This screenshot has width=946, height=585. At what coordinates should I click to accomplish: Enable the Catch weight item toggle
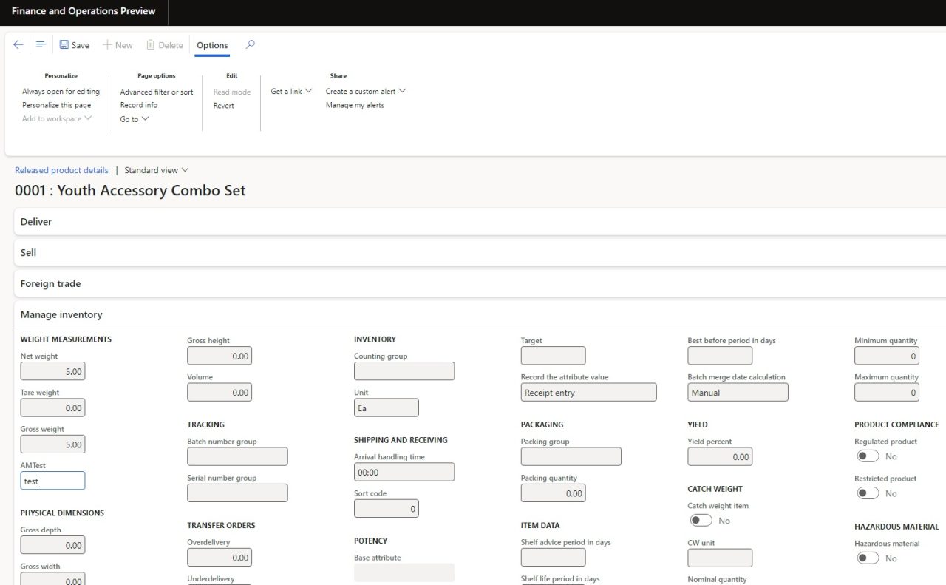point(701,520)
